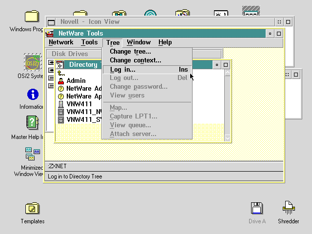Click the VNW411_N volume cabinet icon
Screen dimensions: 312x234
61,112
